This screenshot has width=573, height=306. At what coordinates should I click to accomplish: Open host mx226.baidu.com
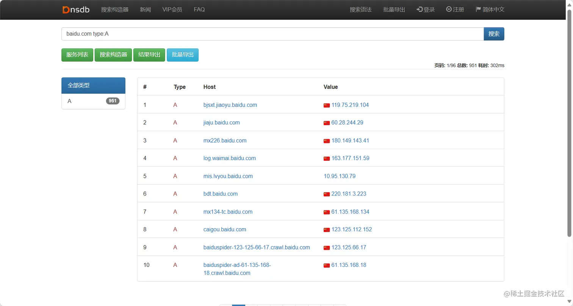point(225,140)
